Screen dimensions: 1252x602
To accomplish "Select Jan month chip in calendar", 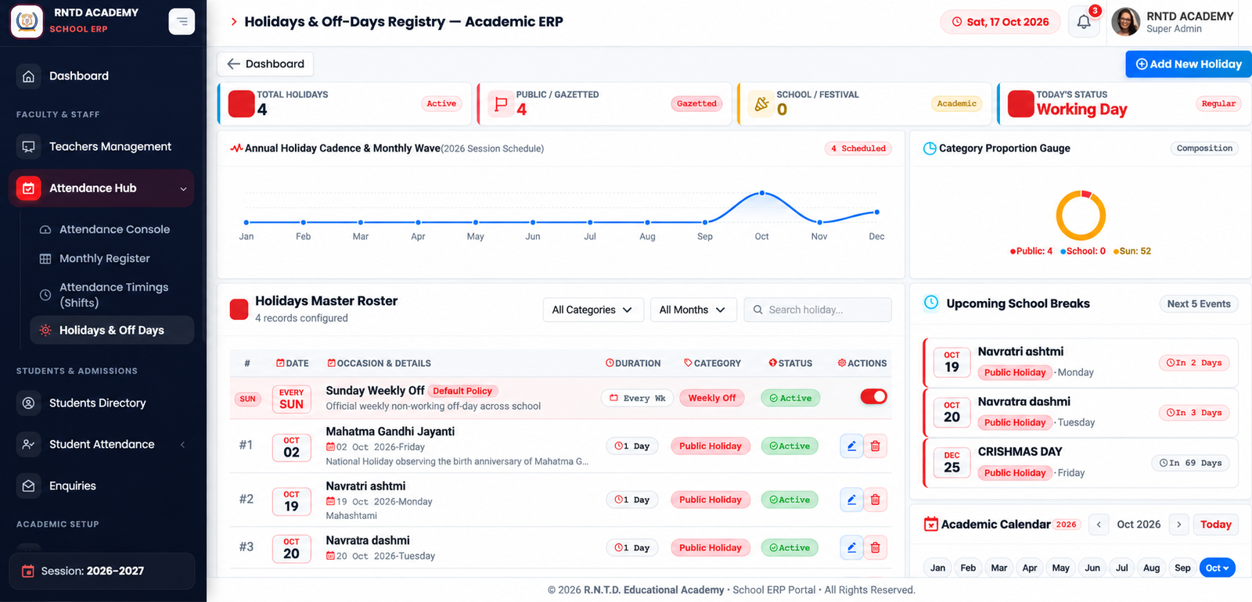I will coord(937,568).
